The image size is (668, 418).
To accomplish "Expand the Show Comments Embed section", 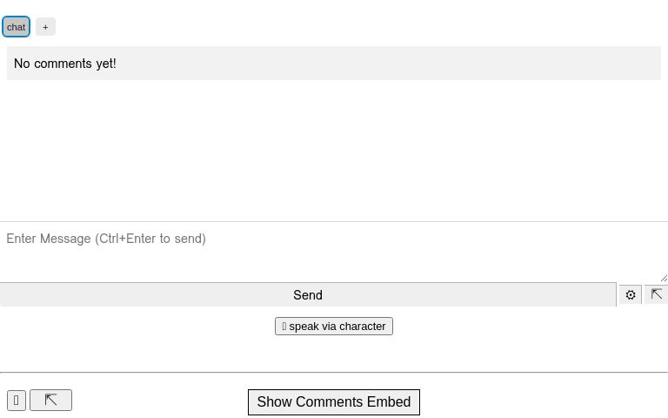I will [x=334, y=401].
